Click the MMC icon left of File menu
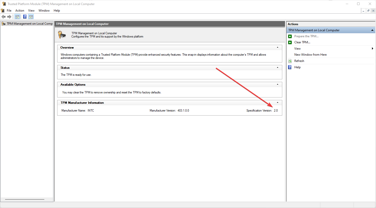This screenshot has width=376, height=208. [3, 11]
